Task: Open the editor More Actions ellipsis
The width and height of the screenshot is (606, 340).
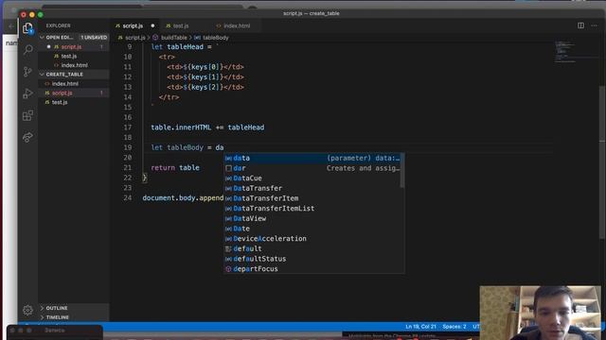Action: (594, 25)
